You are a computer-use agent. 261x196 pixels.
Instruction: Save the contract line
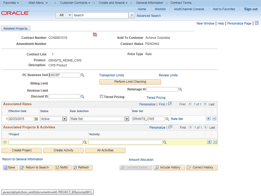pos(10,167)
